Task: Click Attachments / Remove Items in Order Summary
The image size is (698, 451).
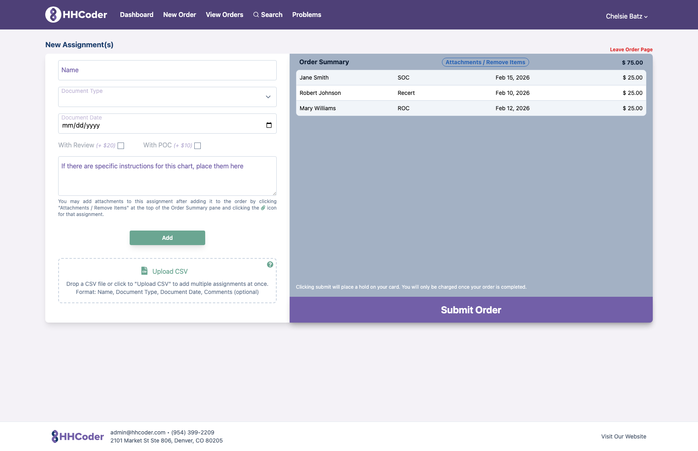Action: [485, 62]
